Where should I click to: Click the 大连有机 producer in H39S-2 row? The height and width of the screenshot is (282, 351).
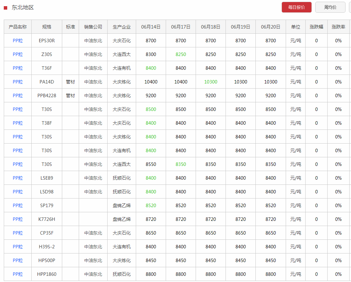tap(122, 247)
